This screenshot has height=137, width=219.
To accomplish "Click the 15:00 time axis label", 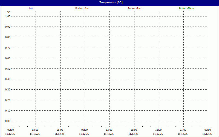I will tap(134, 130).
